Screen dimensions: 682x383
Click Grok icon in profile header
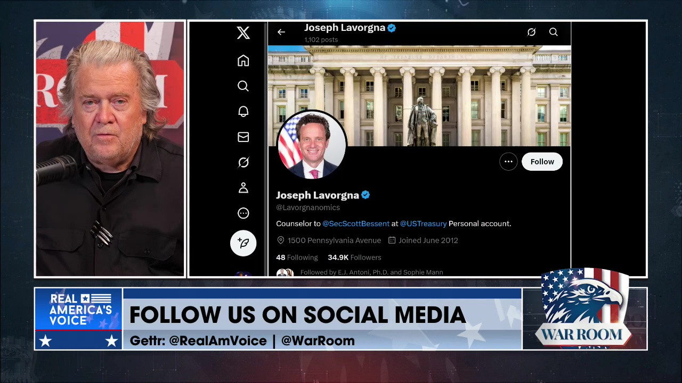click(531, 32)
